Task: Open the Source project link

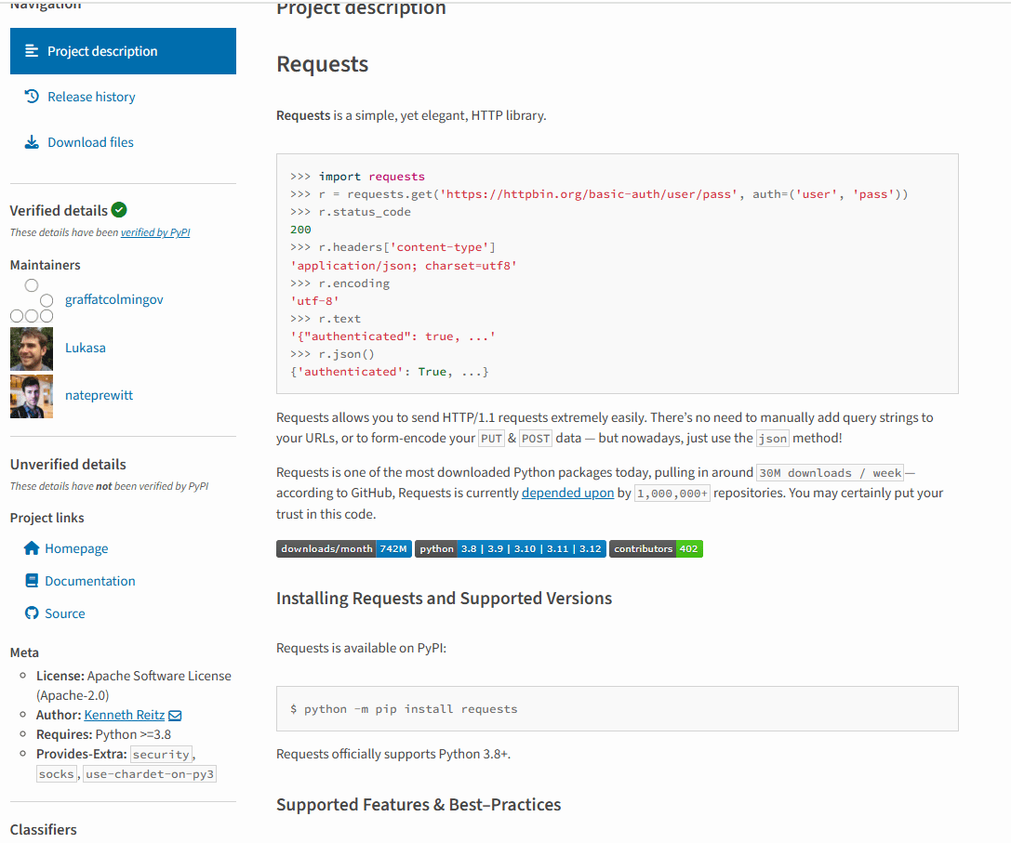Action: pos(64,613)
